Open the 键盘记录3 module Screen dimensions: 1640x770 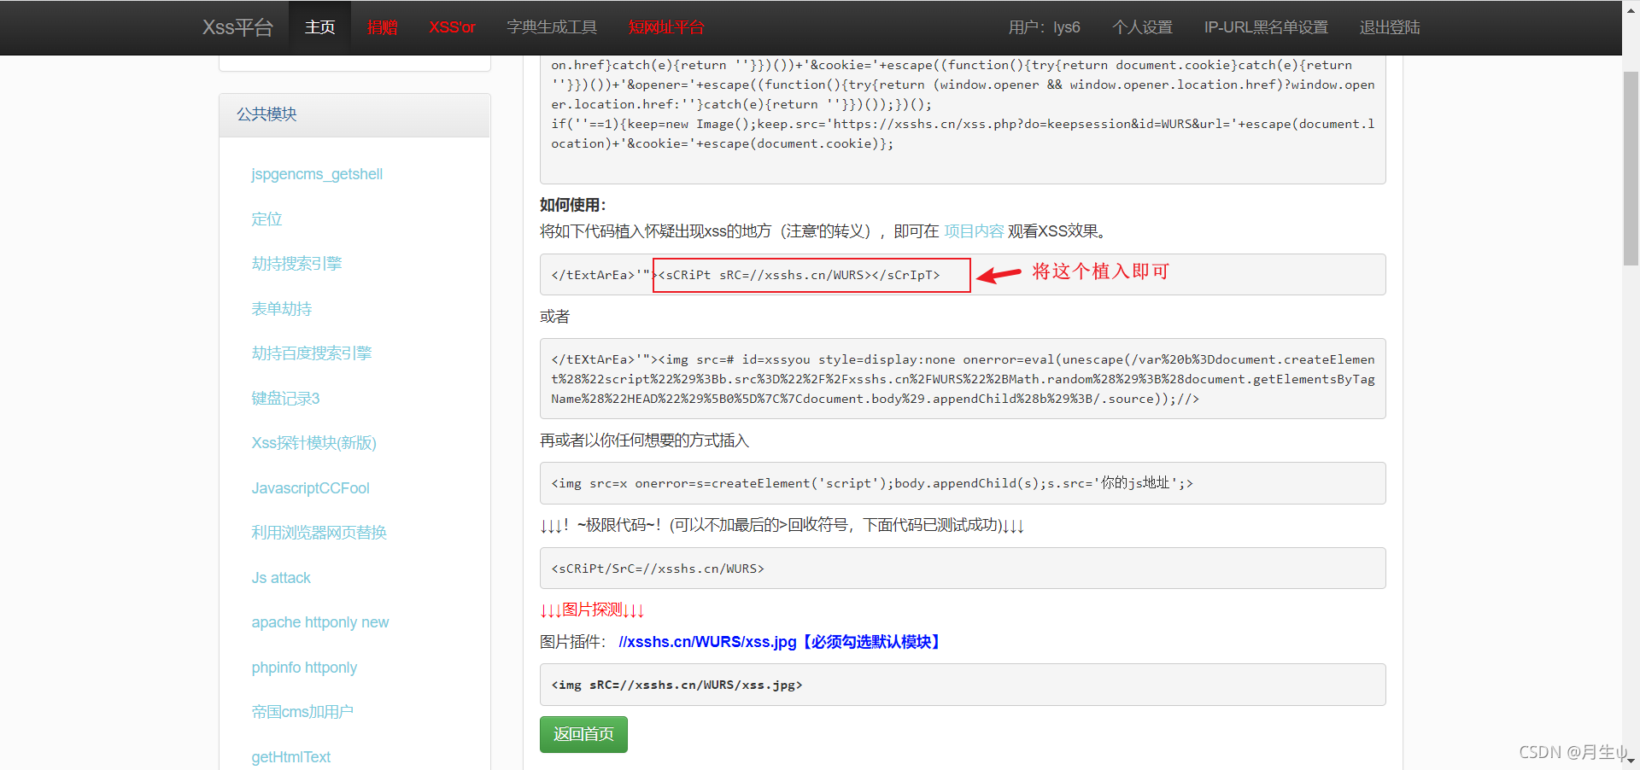click(x=285, y=399)
